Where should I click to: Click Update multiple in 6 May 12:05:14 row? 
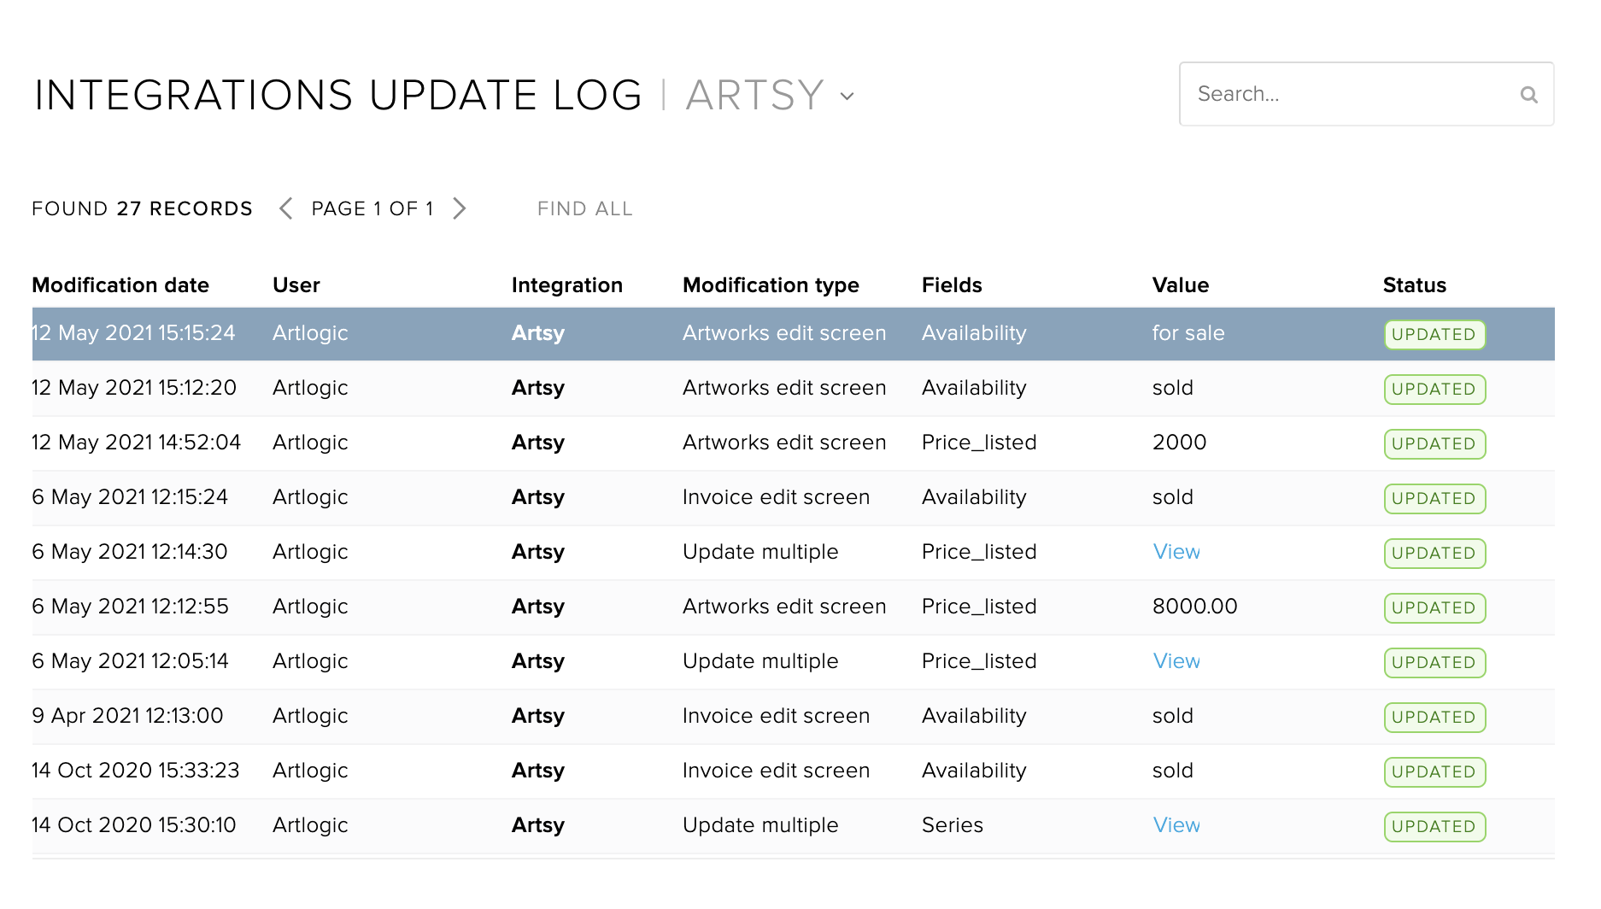(x=760, y=661)
